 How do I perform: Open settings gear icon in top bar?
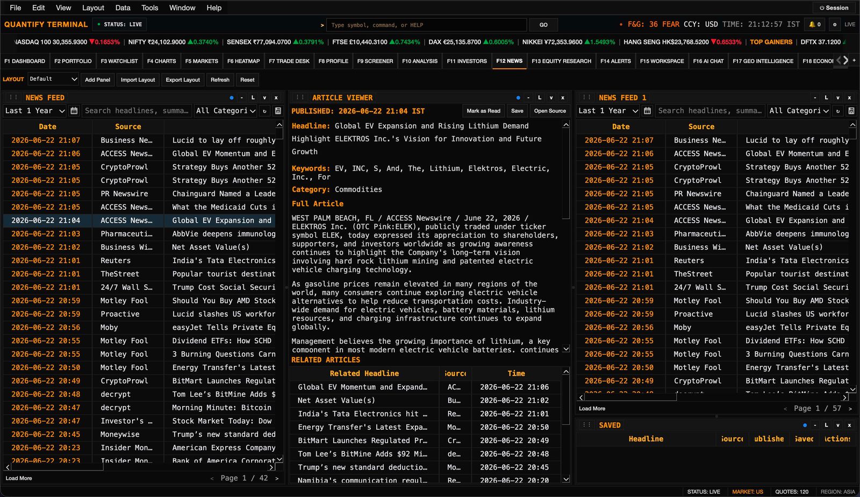pyautogui.click(x=835, y=24)
